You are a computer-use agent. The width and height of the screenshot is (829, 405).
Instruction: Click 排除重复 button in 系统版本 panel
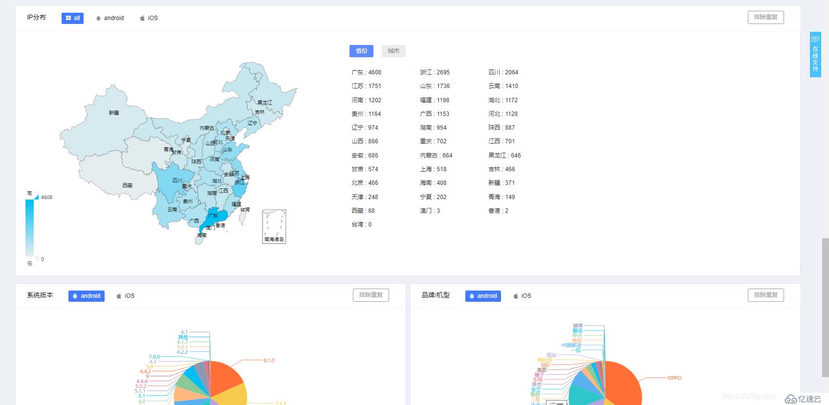pos(371,295)
